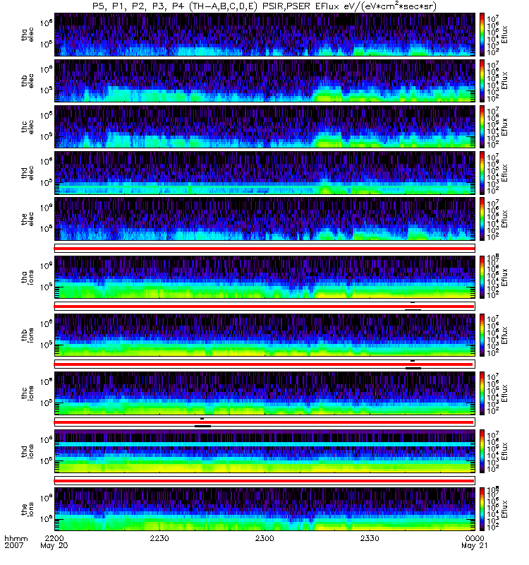Click the red bar above thb ions panel
The image size is (529, 565).
click(264, 307)
